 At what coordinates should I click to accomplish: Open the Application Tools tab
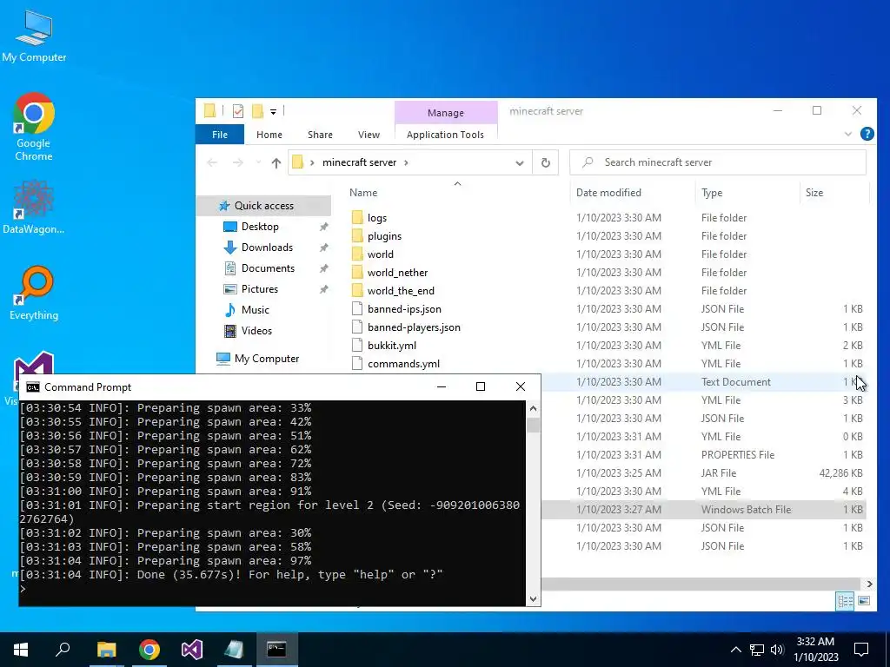click(445, 135)
